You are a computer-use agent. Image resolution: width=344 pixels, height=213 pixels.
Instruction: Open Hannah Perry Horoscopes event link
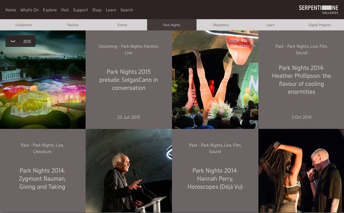pos(215,178)
